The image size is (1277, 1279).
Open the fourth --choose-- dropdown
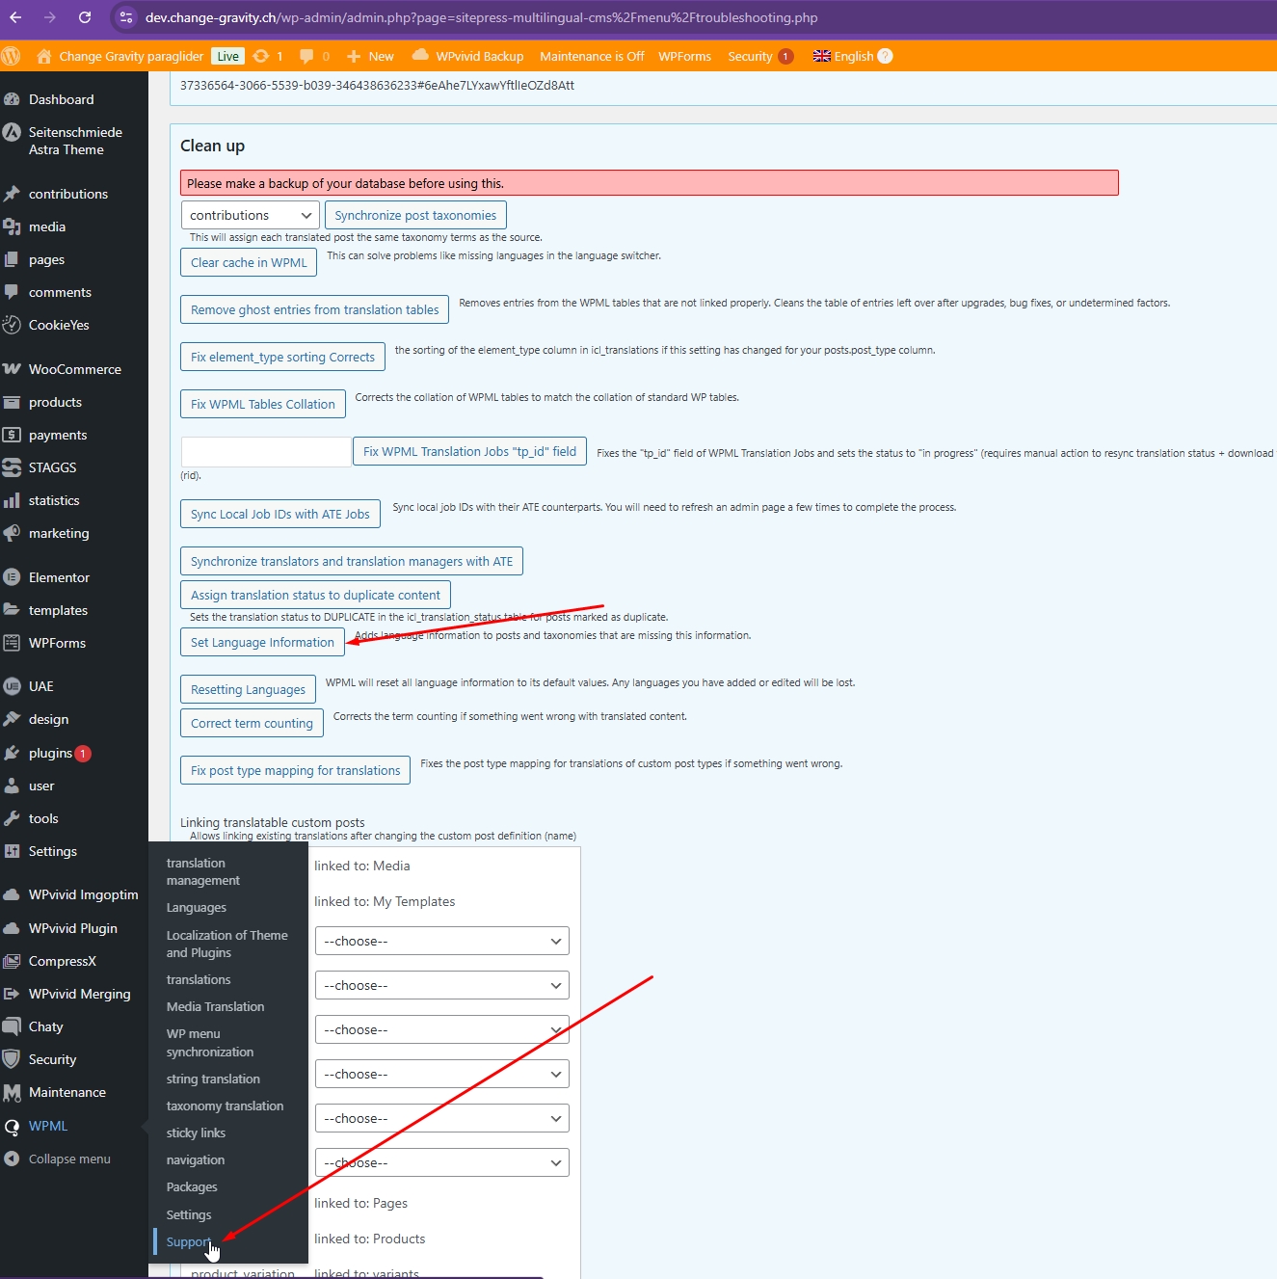[441, 1074]
